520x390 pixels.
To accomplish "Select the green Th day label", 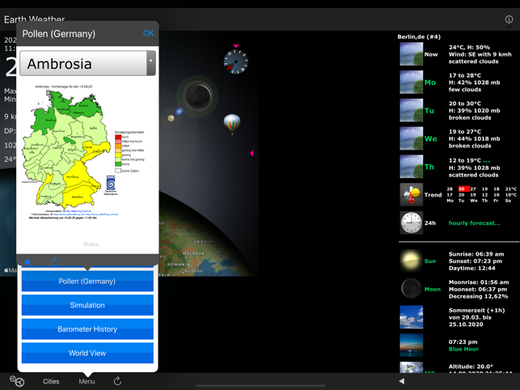I will 429,167.
